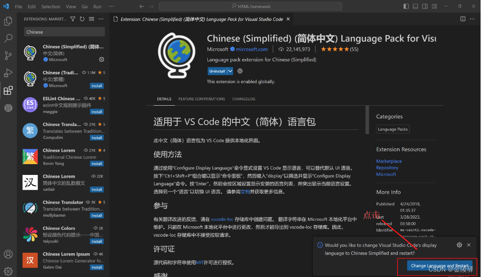The image size is (481, 277).
Task: Click the filter icon in the Extensions panel
Action: click(x=72, y=19)
